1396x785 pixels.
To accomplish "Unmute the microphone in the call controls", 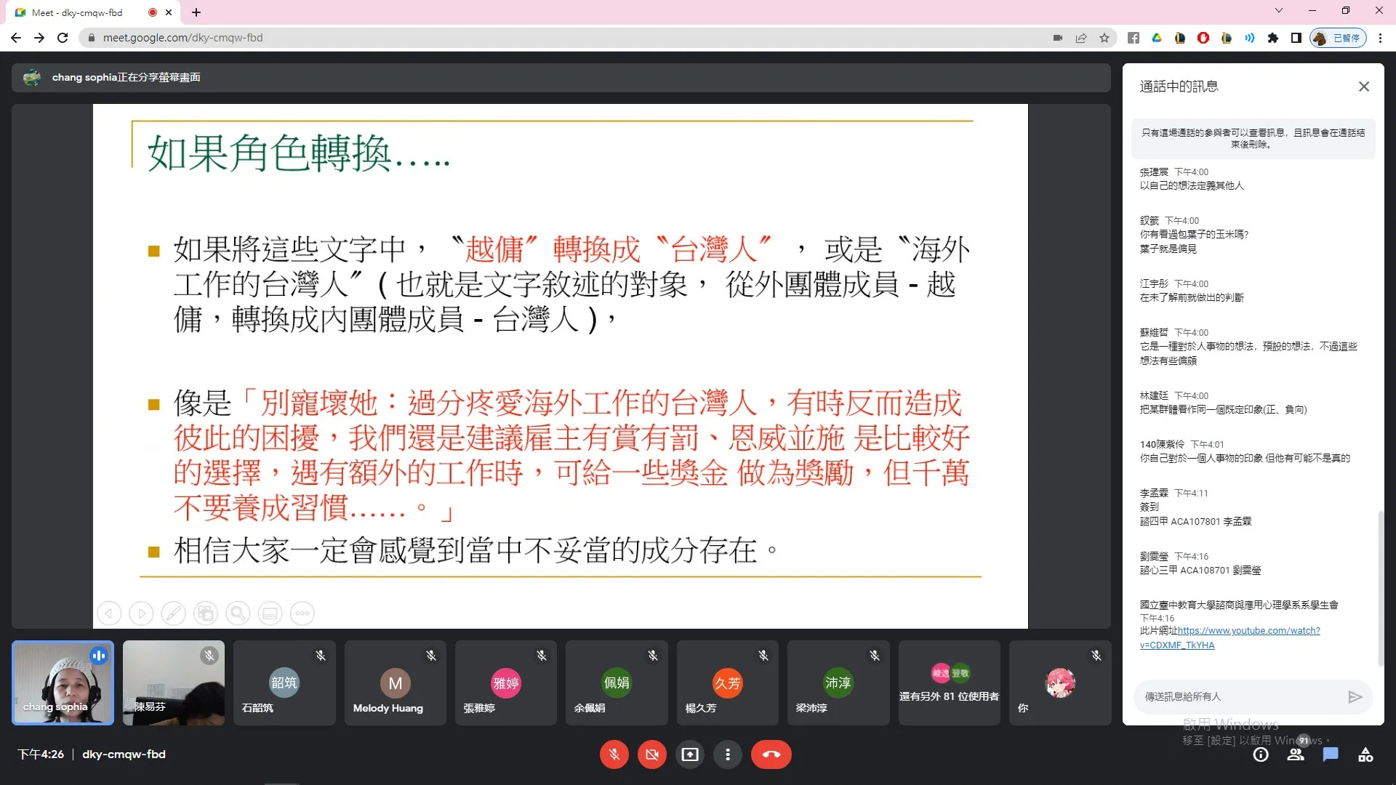I will 614,754.
